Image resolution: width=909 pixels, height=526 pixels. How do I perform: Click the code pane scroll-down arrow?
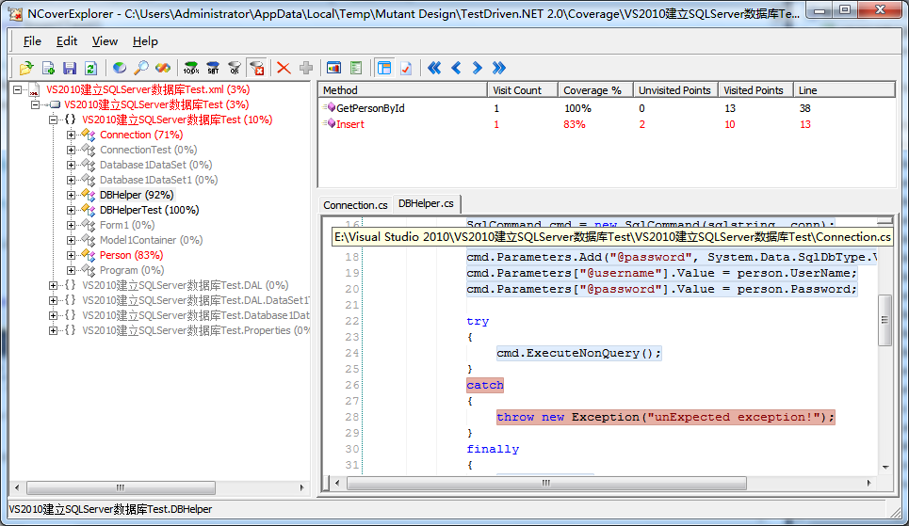coord(885,468)
